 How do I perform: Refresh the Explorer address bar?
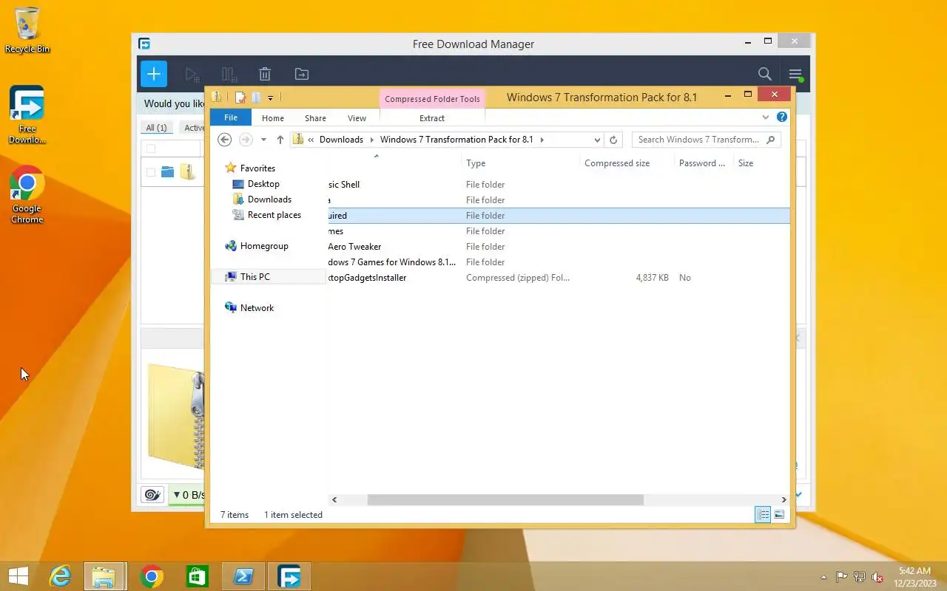(613, 140)
